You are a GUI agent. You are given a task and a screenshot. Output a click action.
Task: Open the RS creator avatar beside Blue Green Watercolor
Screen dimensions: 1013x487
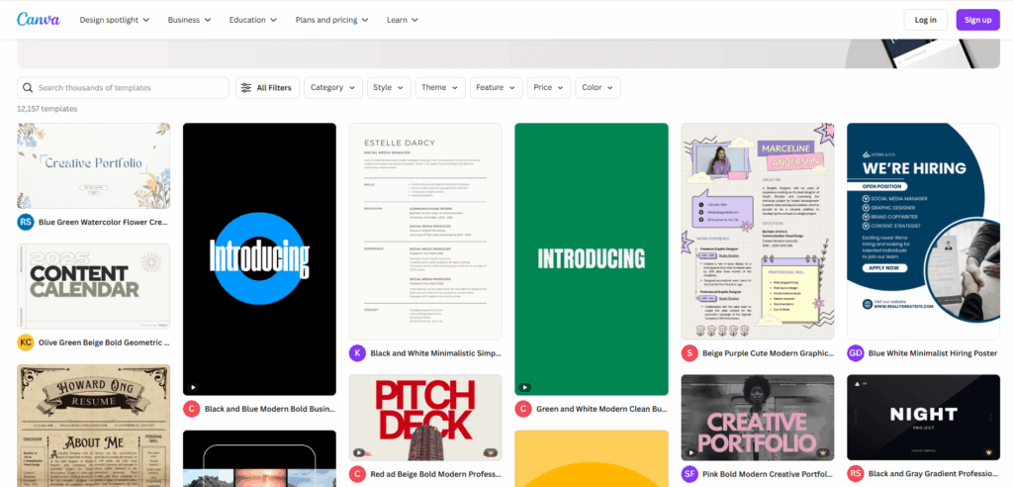coord(26,222)
